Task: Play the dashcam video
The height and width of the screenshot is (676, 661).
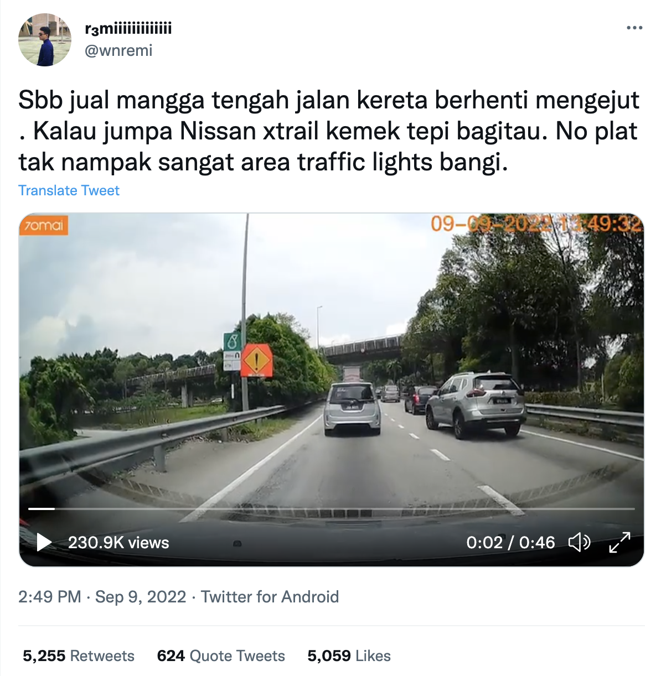Action: click(x=44, y=542)
